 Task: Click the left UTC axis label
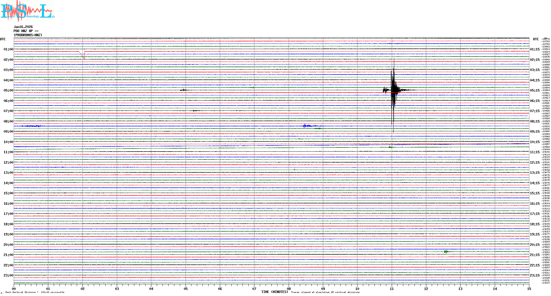3,39
